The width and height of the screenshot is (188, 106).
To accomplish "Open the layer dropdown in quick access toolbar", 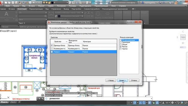I will pyautogui.click(x=67, y=3).
